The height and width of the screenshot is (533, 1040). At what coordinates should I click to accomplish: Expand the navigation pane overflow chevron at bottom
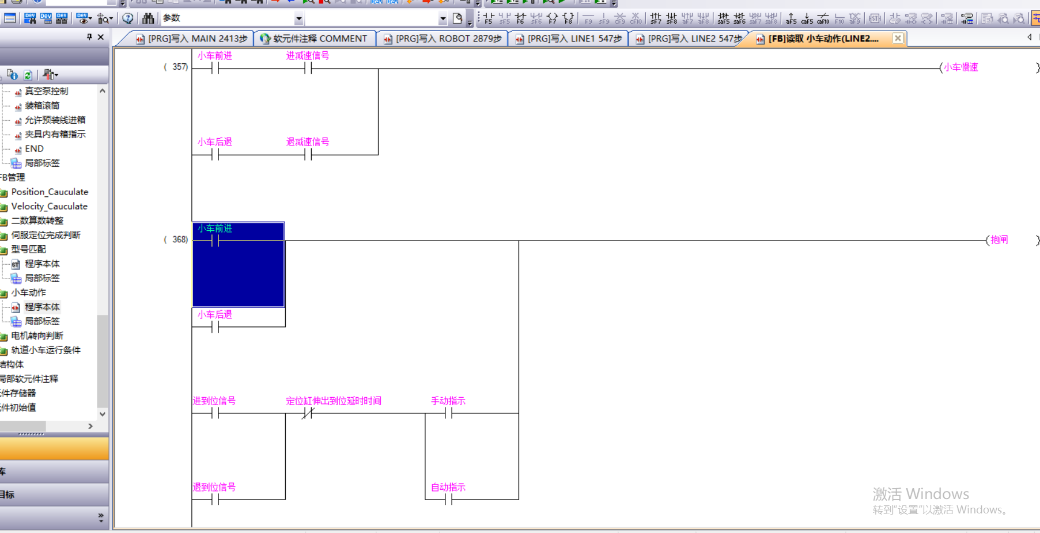tap(101, 517)
